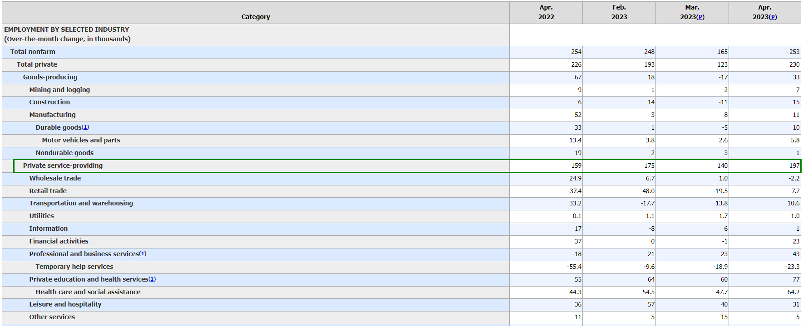Click the Total nonfarm row label
Viewport: 803px width, 326px height.
click(33, 52)
